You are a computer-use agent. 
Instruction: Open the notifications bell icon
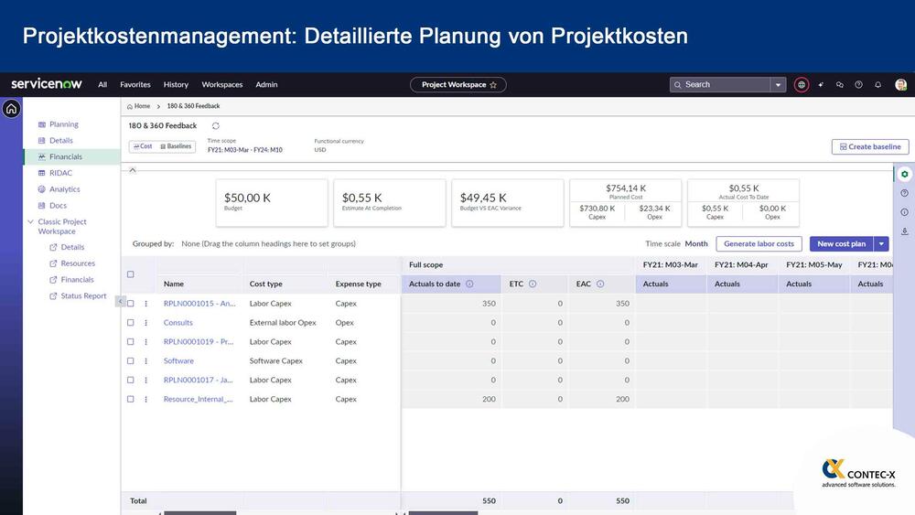click(x=877, y=85)
